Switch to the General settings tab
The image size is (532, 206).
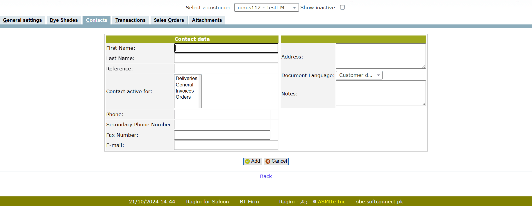click(22, 20)
